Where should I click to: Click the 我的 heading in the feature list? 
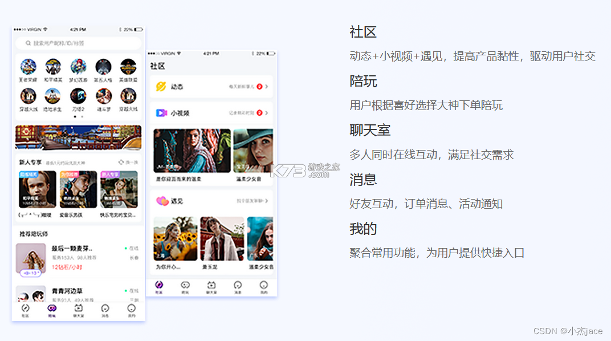click(x=362, y=229)
